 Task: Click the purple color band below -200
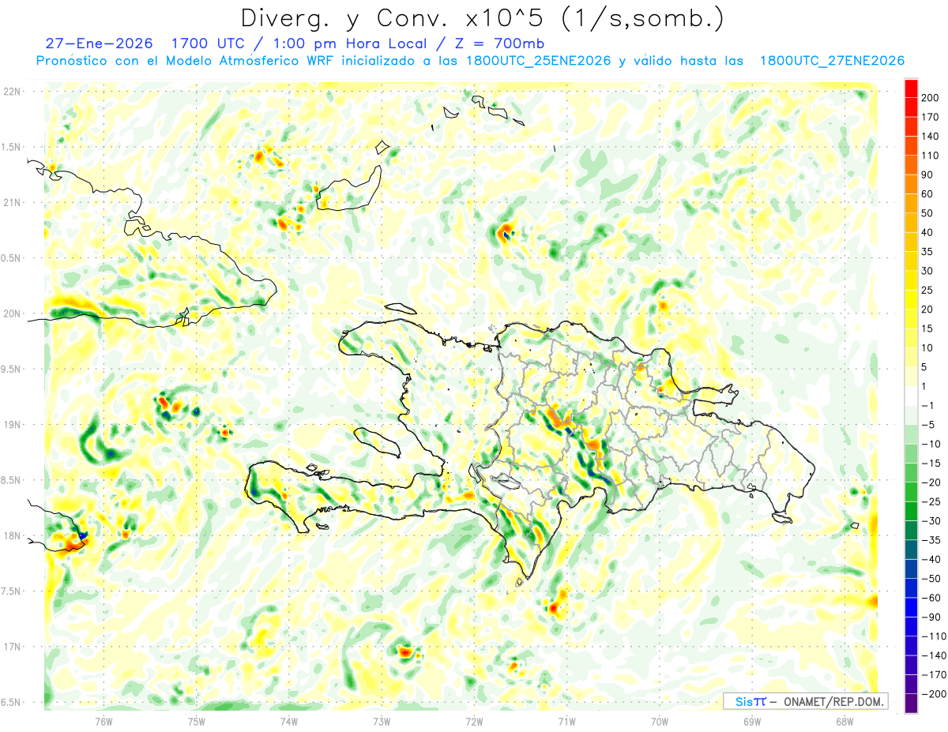click(x=911, y=704)
